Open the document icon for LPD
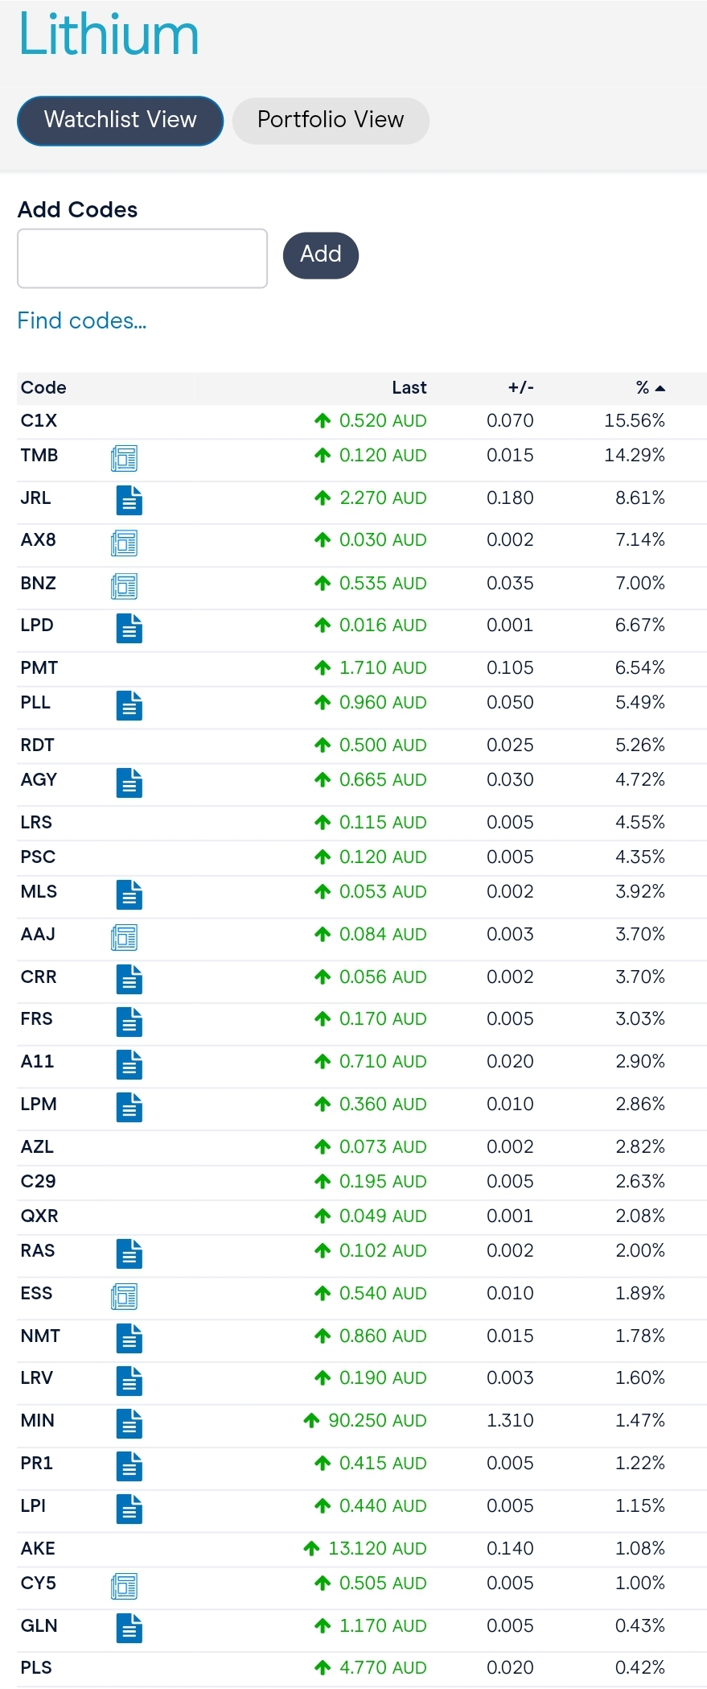The image size is (707, 1689). pos(129,628)
